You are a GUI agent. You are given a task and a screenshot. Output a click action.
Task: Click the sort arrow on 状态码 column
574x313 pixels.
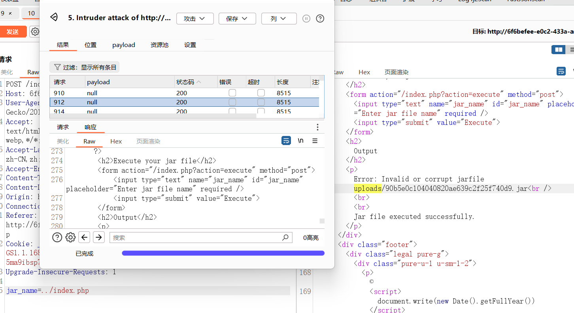point(198,82)
